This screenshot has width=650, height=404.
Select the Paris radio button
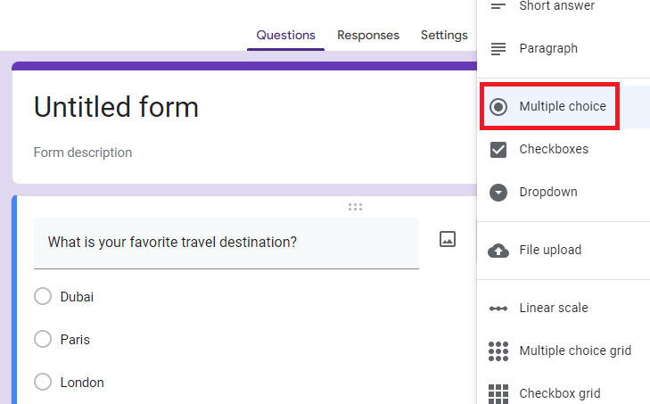pyautogui.click(x=43, y=339)
